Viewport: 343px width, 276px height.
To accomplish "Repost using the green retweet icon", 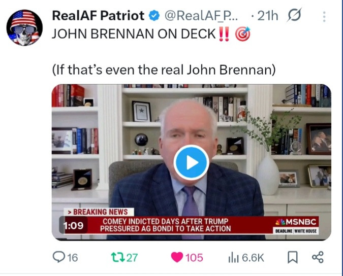I will 118,257.
